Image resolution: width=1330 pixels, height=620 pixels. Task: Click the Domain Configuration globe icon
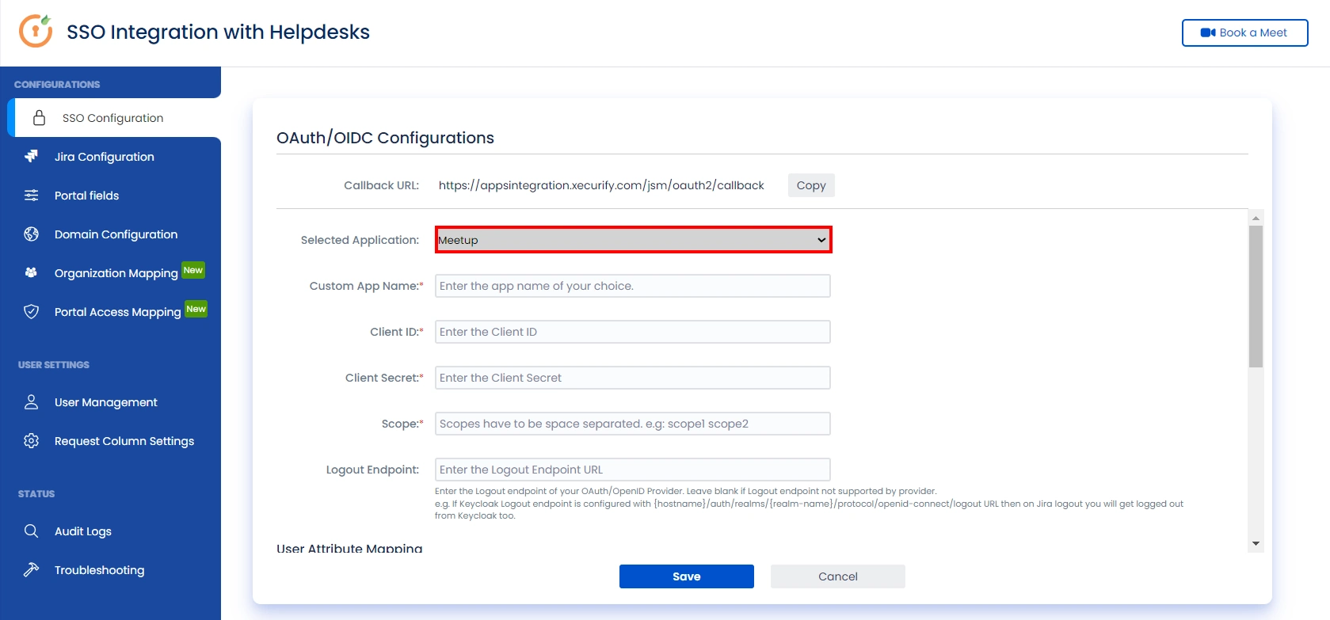tap(32, 234)
